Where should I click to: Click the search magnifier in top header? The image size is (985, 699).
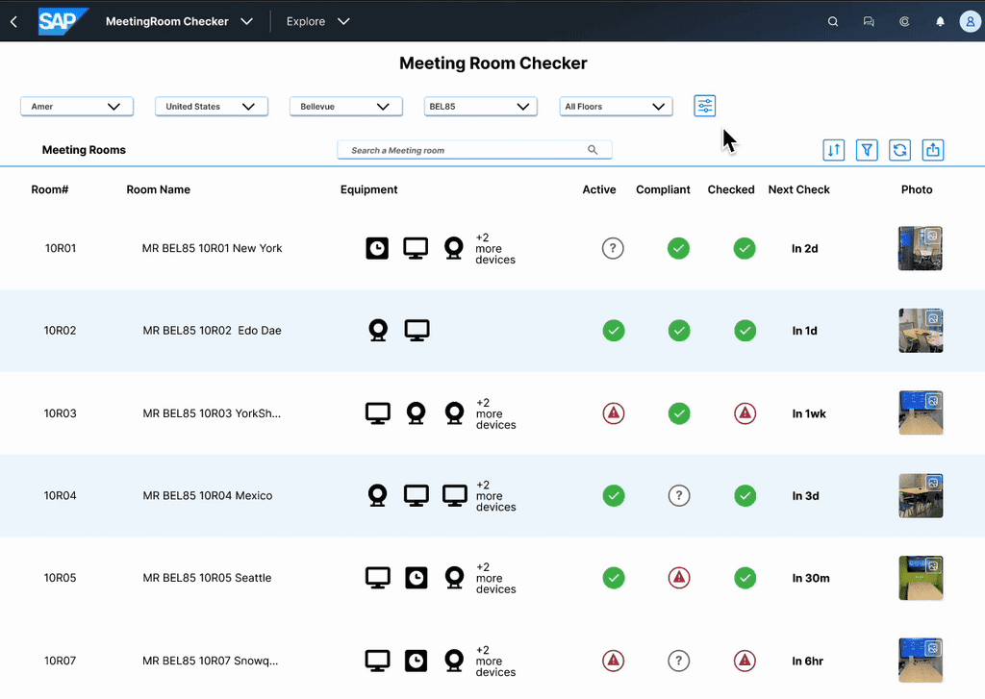click(833, 21)
